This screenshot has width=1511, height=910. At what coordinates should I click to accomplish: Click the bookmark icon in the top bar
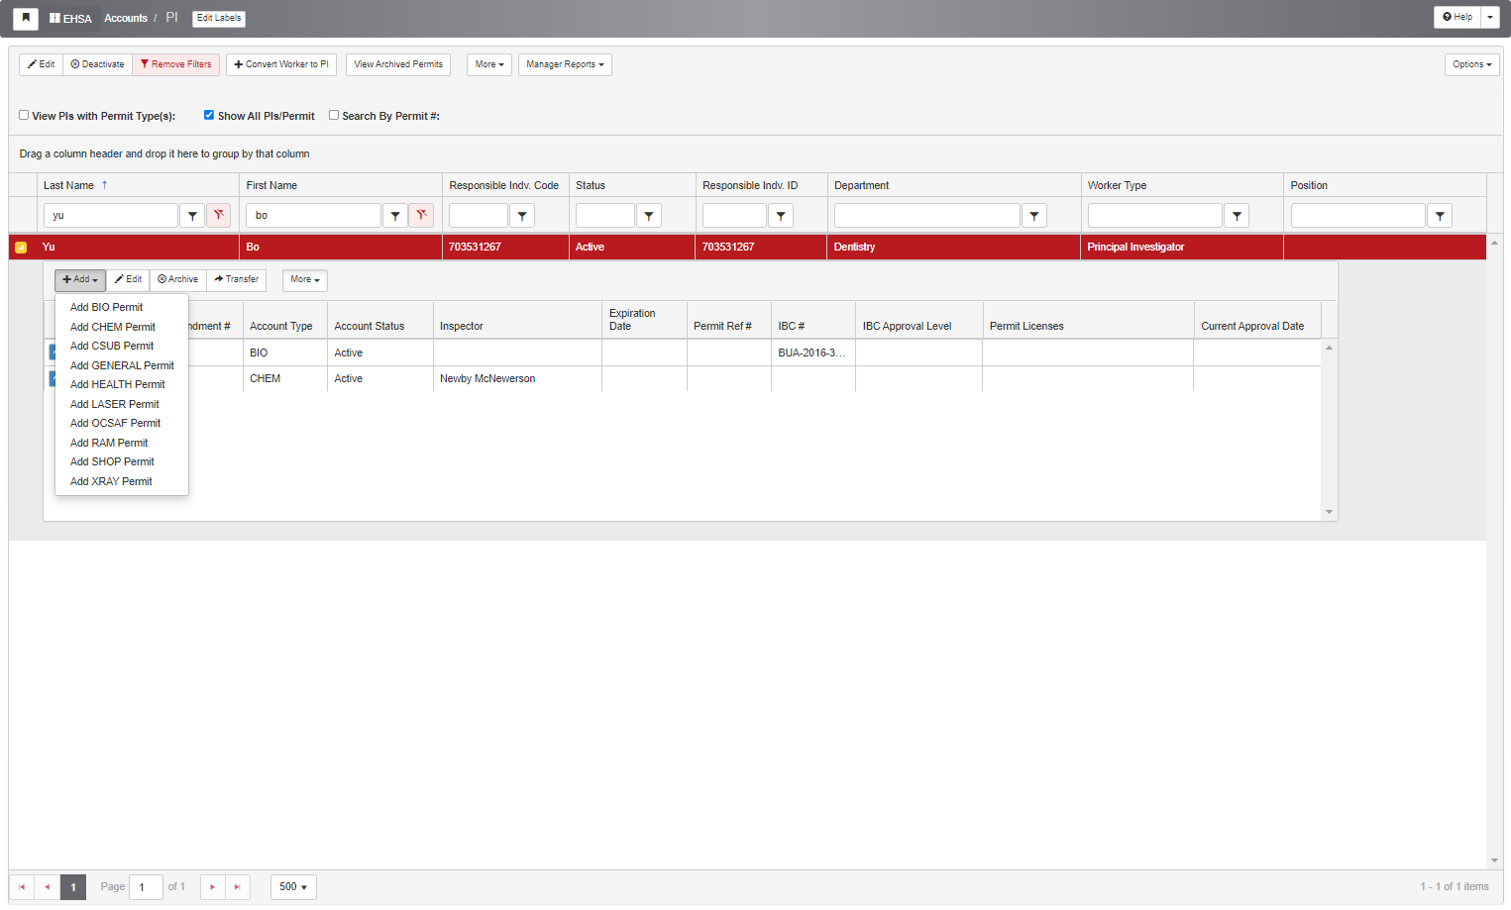[x=26, y=18]
